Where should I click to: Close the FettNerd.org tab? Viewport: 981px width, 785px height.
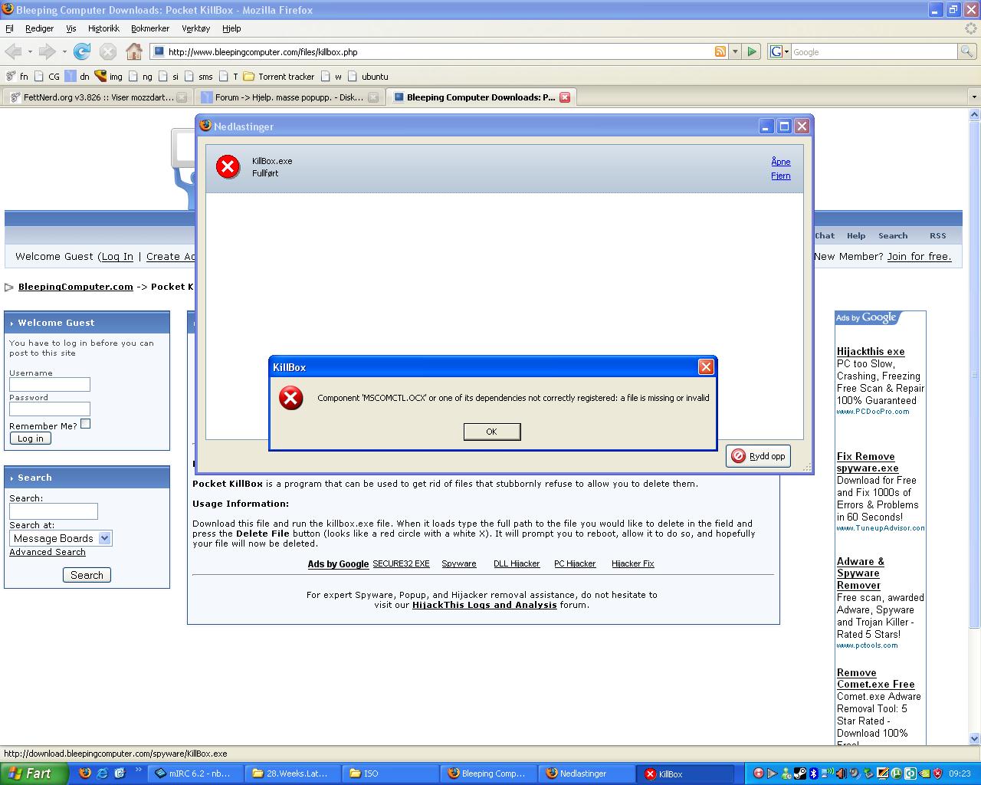(x=182, y=97)
